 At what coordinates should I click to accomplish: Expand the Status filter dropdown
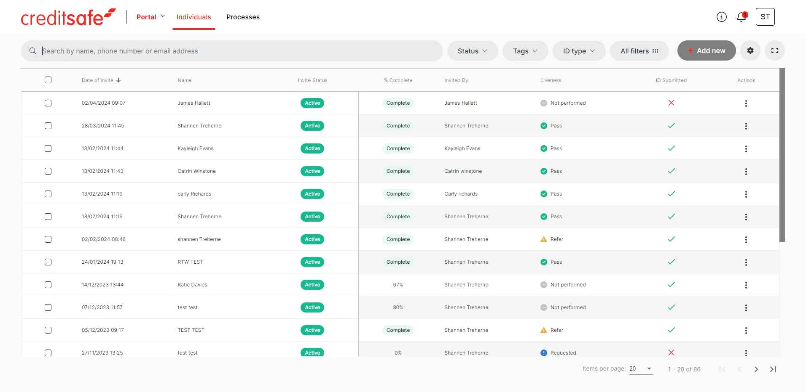point(472,51)
